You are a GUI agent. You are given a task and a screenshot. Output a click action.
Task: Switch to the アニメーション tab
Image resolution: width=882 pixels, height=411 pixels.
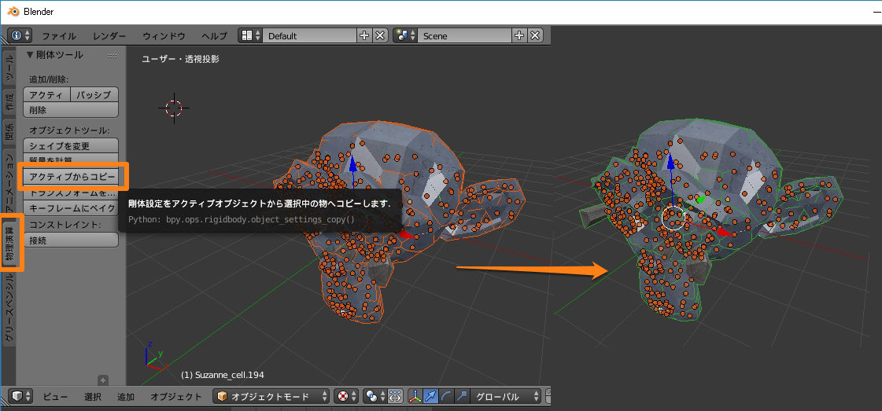click(x=9, y=181)
